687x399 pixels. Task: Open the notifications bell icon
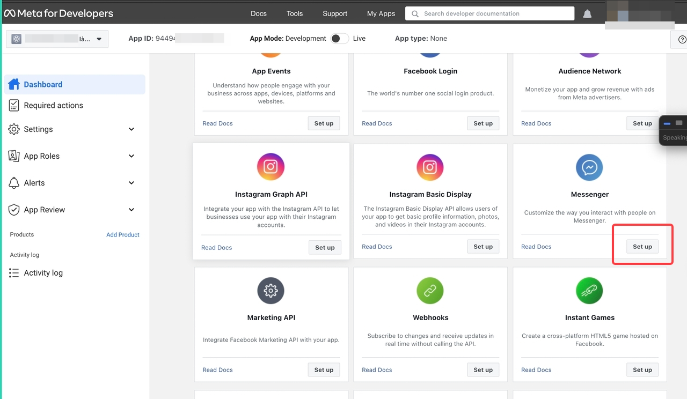tap(587, 14)
